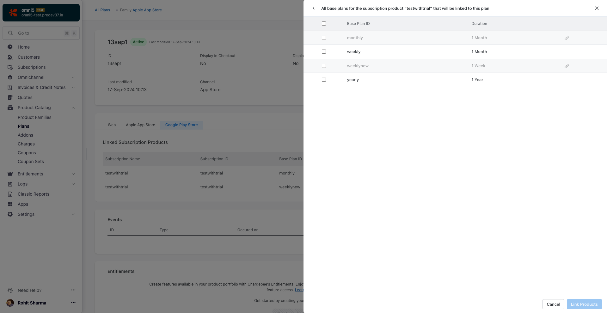Open the options dots beside Need Help
607x313 pixels.
click(73, 290)
